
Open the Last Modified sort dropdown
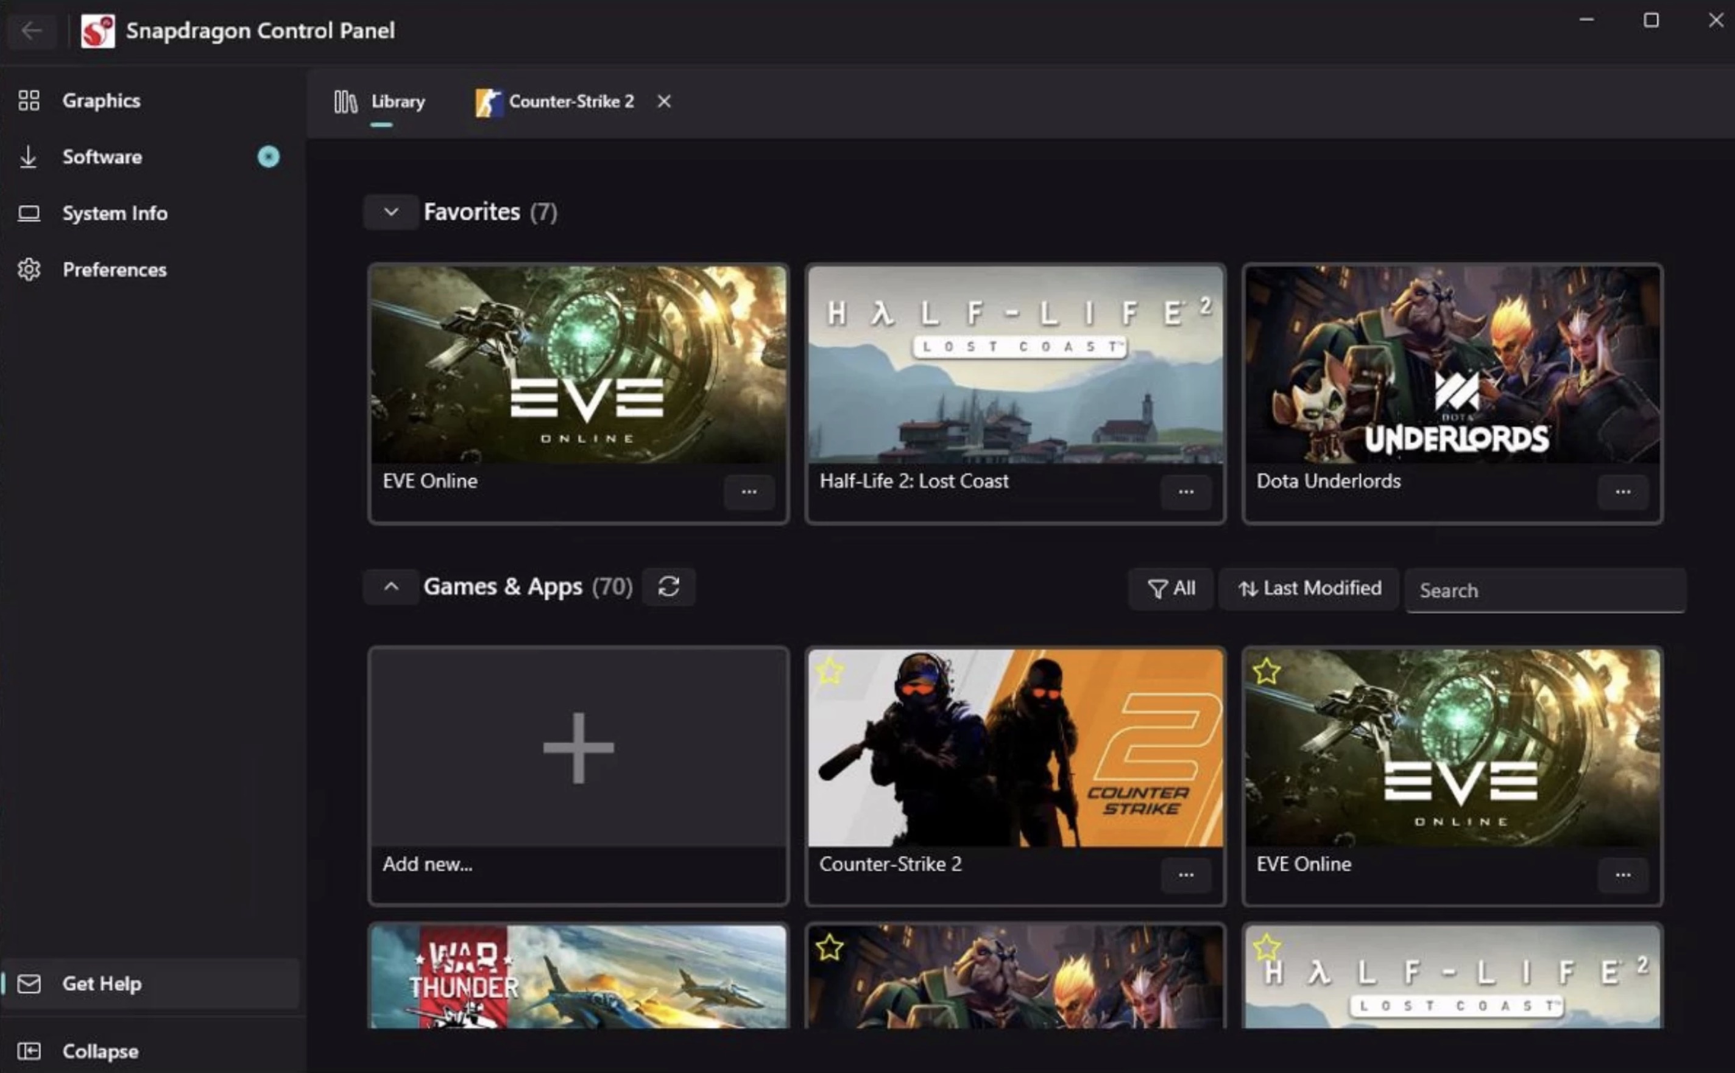tap(1309, 588)
